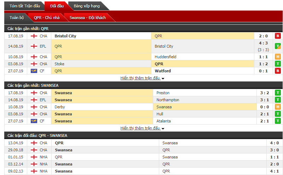Click the B result badge for Bristol City 2:0
Image resolution: width=283 pixels, height=175 pixels.
pos(278,36)
